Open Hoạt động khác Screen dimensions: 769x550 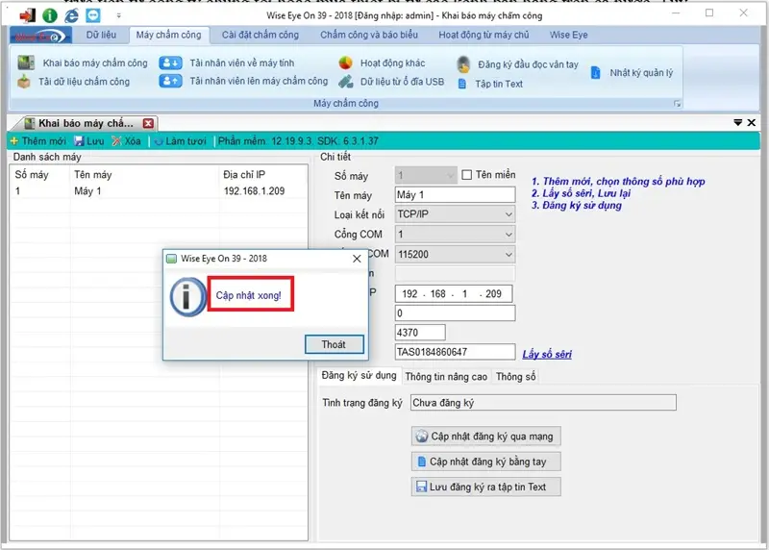click(391, 62)
